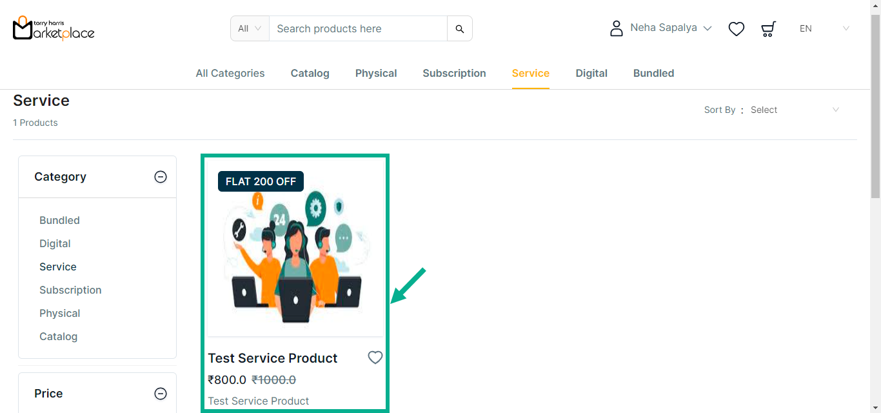Open the shopping cart icon

click(767, 29)
